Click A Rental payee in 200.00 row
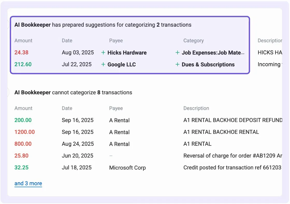The height and width of the screenshot is (204, 290). (119, 120)
